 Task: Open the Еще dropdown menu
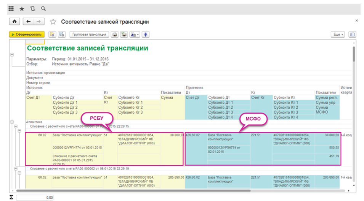click(x=338, y=34)
